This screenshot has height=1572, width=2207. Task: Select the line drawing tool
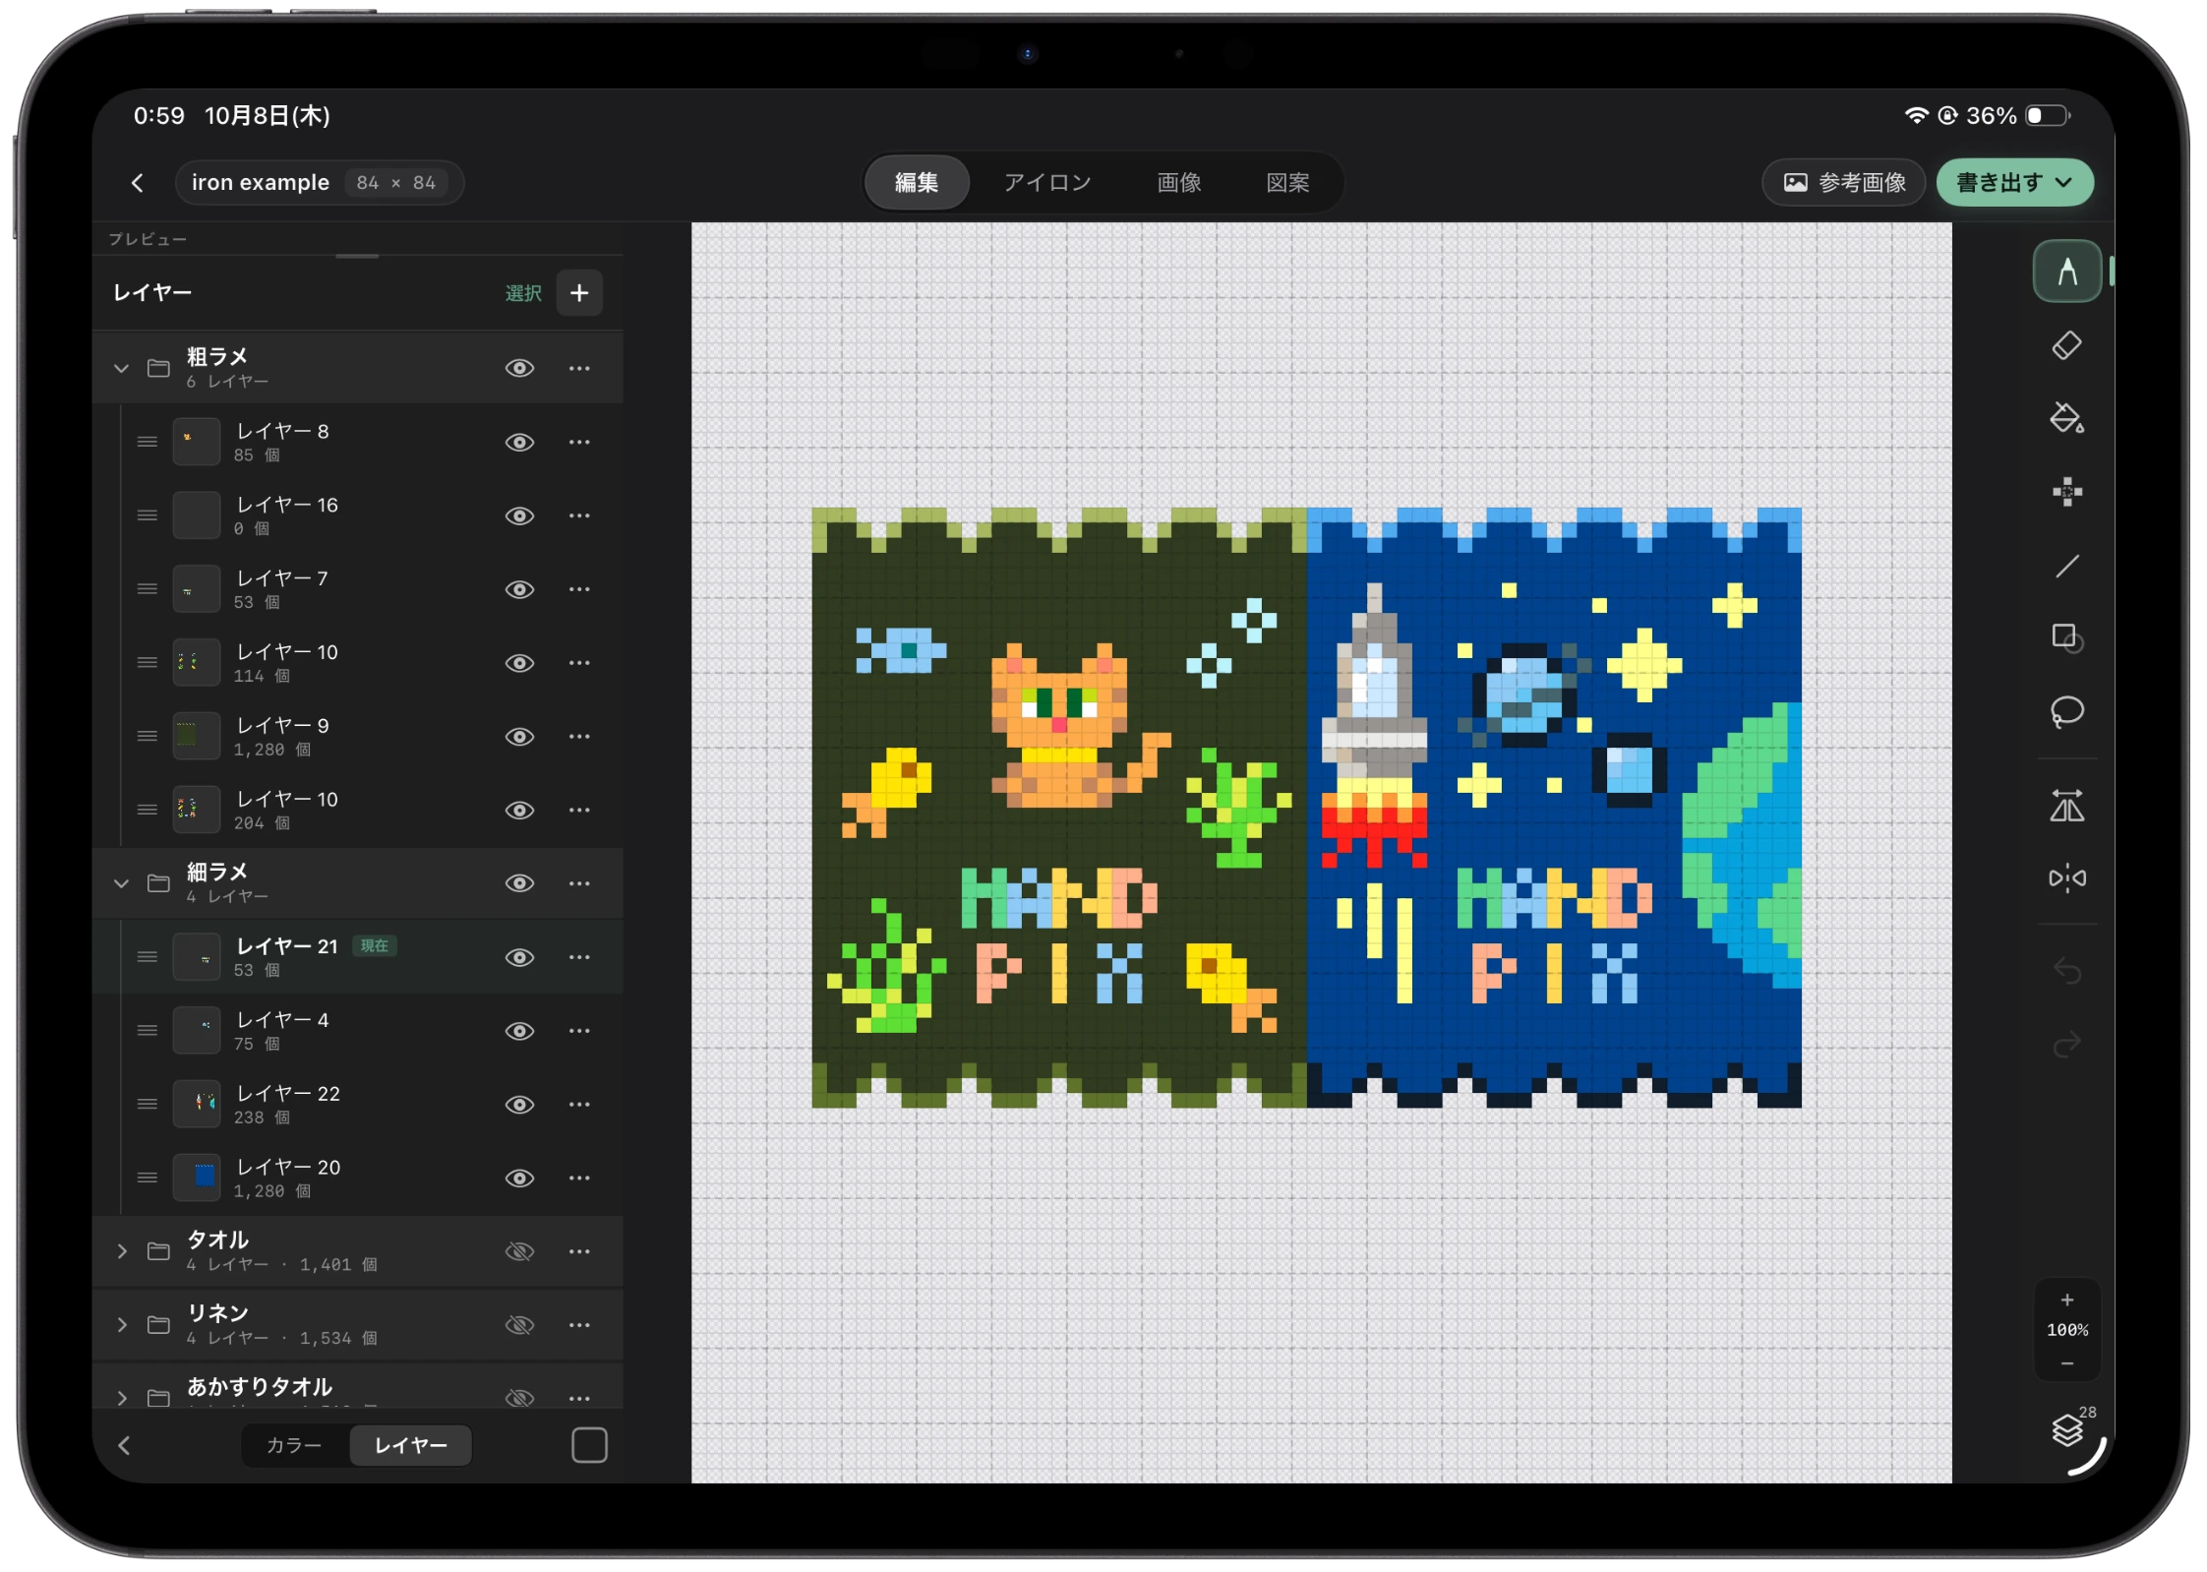pyautogui.click(x=2066, y=566)
